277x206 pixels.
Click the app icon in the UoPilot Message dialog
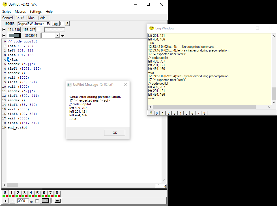(69, 84)
